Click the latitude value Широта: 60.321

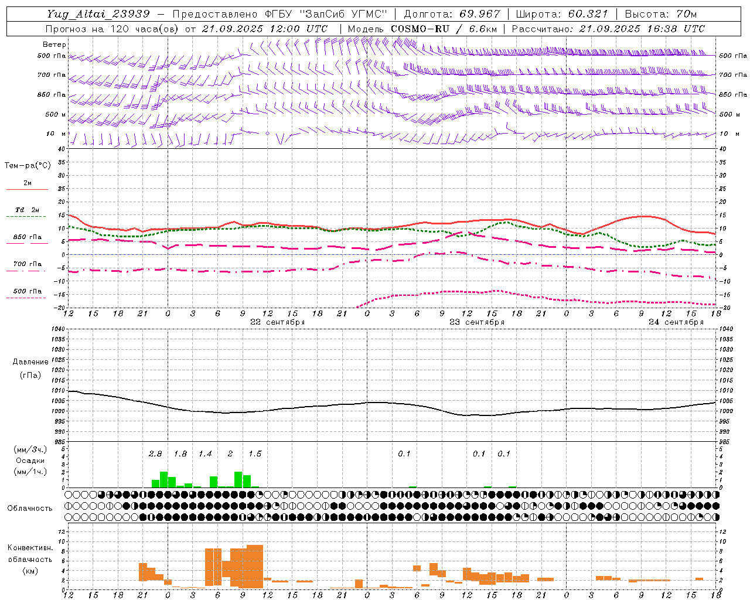562,14
